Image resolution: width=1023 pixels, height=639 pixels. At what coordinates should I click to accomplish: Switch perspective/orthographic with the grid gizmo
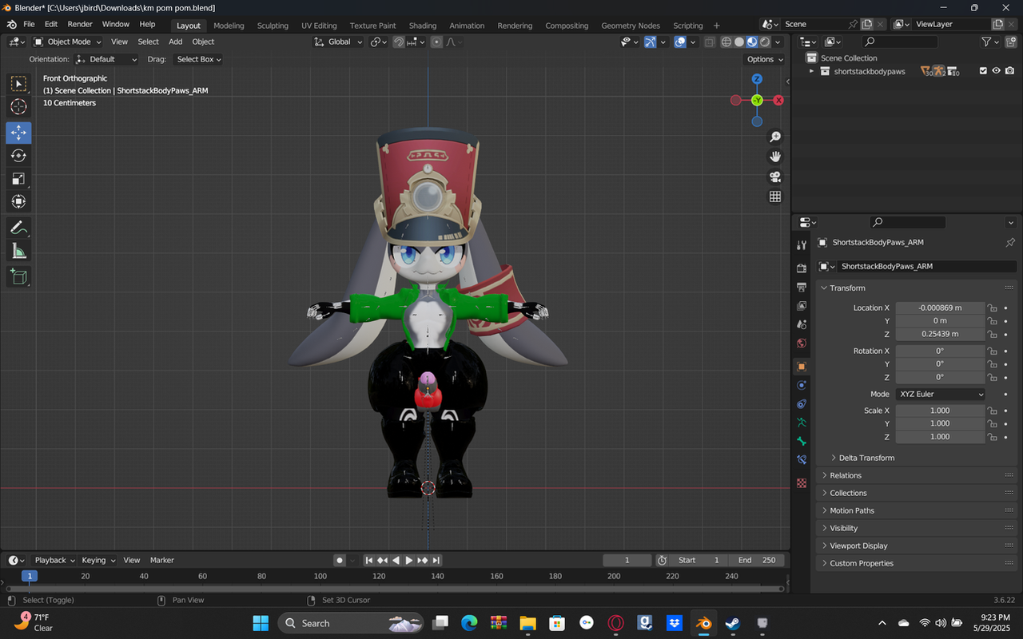[774, 196]
